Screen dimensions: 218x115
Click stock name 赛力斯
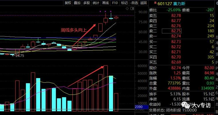coord(179,4)
